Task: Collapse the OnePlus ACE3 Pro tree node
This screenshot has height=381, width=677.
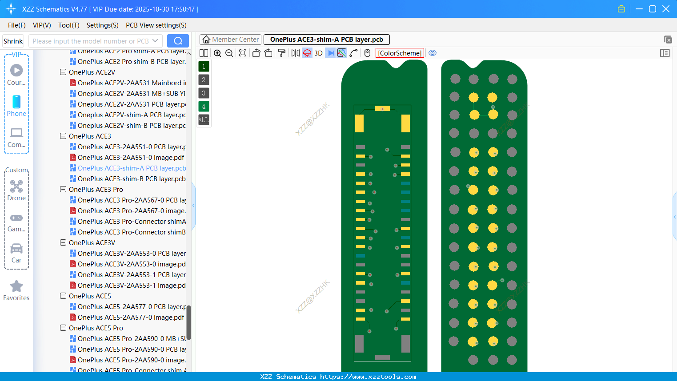Action: click(63, 189)
